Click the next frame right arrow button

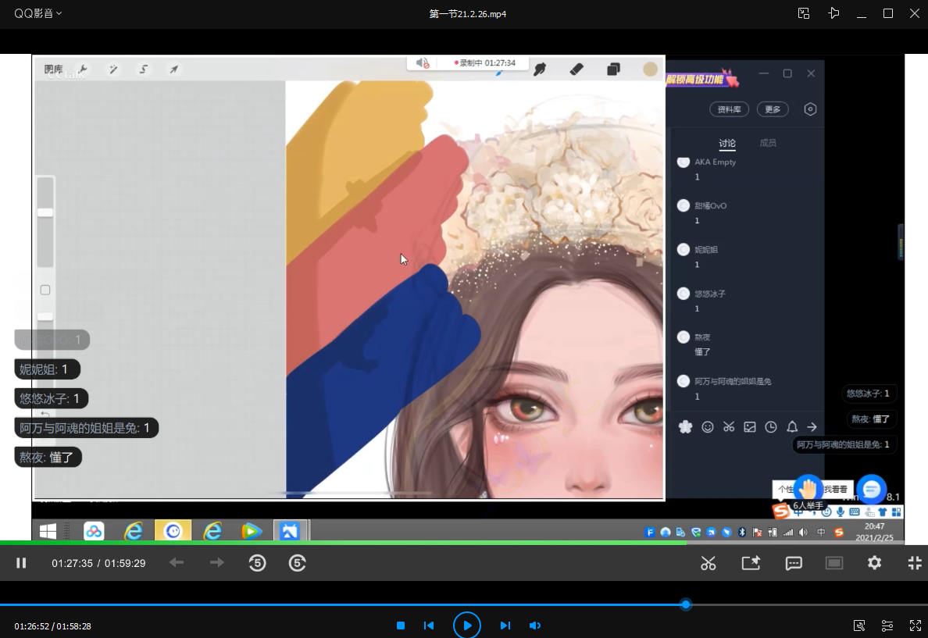click(217, 563)
